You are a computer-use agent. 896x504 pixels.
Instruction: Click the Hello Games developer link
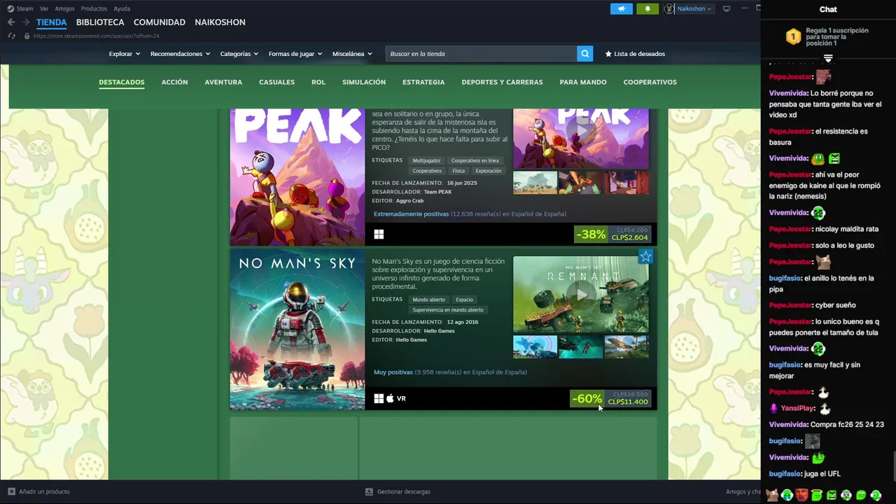click(x=439, y=331)
